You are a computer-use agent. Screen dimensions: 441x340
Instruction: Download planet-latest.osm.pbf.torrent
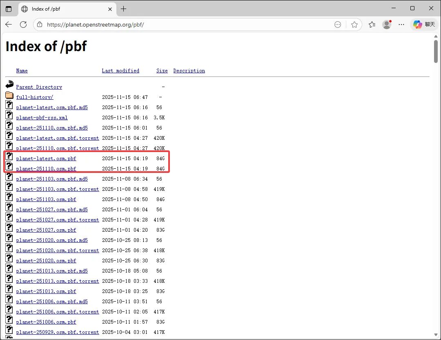58,138
